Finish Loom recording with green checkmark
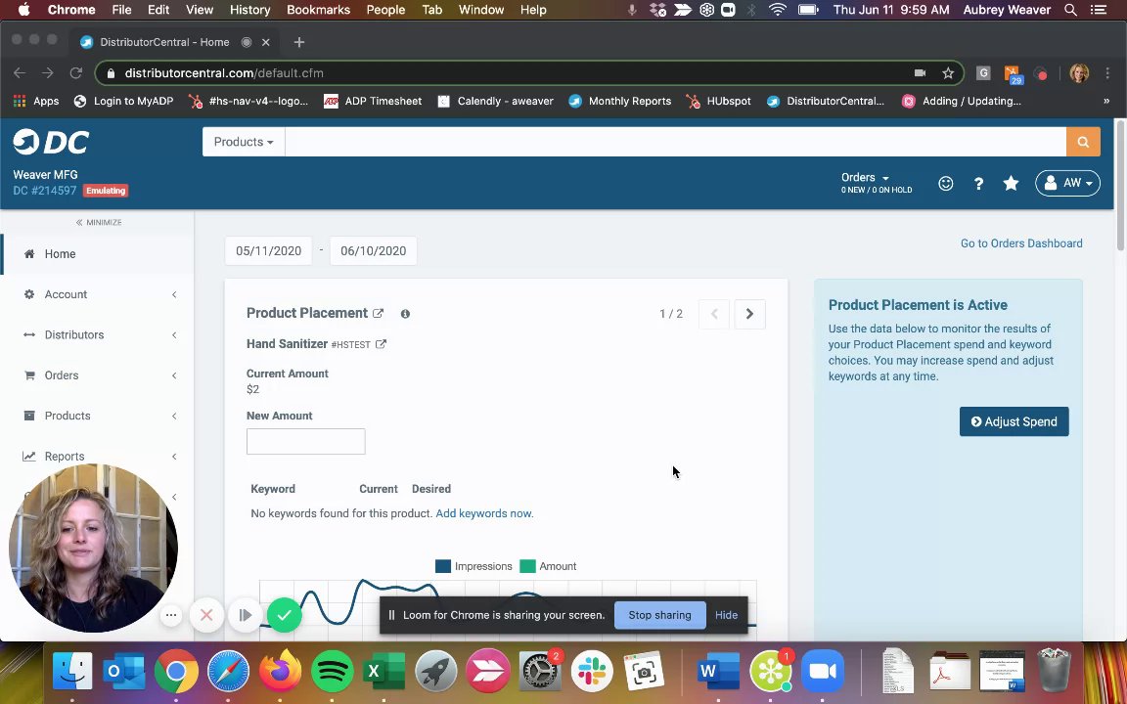 click(x=285, y=615)
